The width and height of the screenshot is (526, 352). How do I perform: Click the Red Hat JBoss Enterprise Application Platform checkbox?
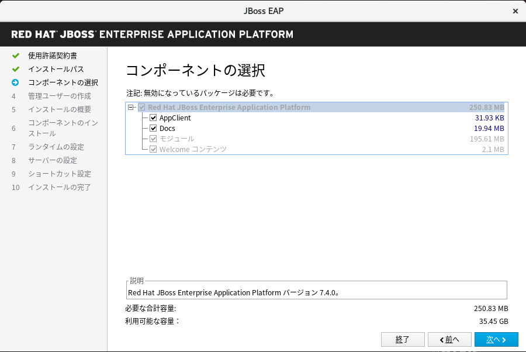pos(141,108)
